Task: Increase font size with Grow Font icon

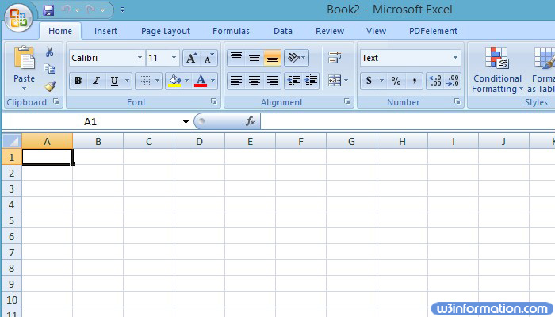Action: tap(192, 58)
